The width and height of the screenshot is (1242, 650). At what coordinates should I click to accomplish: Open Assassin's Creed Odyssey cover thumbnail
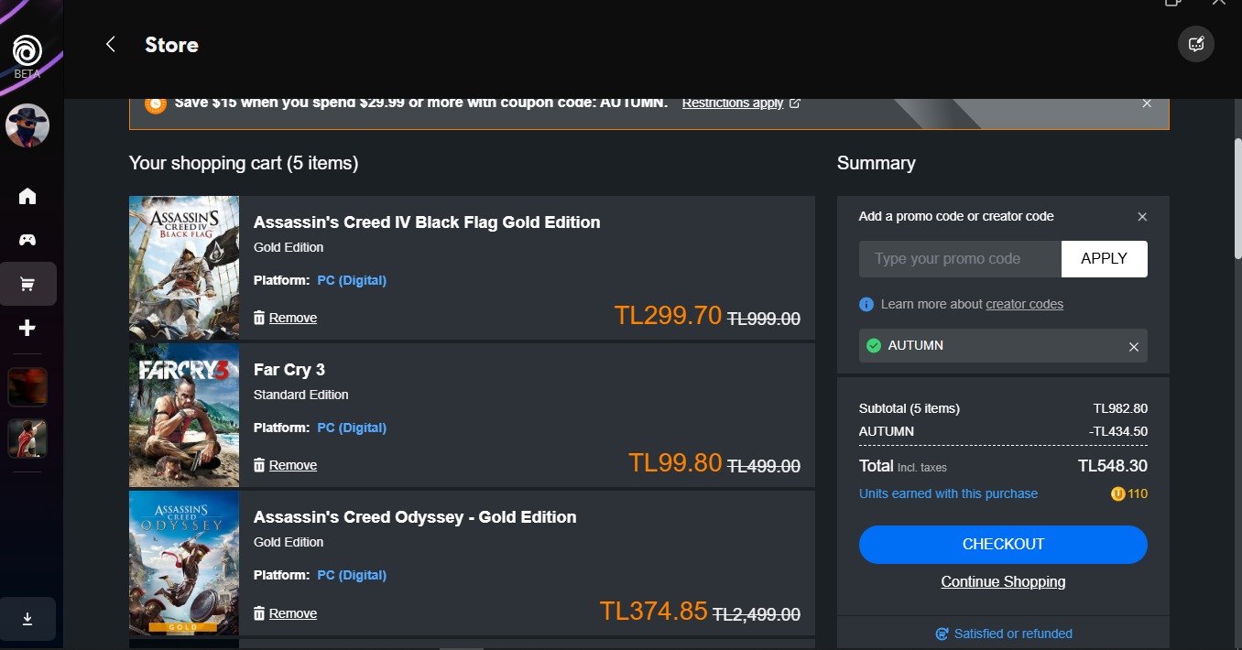[x=184, y=563]
